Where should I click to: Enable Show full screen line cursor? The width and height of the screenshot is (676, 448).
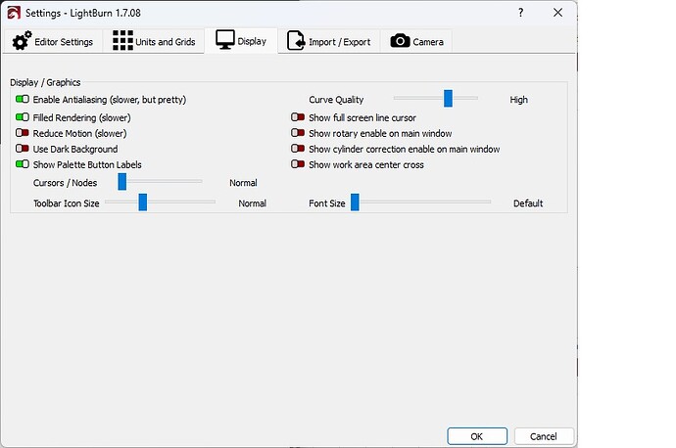[298, 117]
